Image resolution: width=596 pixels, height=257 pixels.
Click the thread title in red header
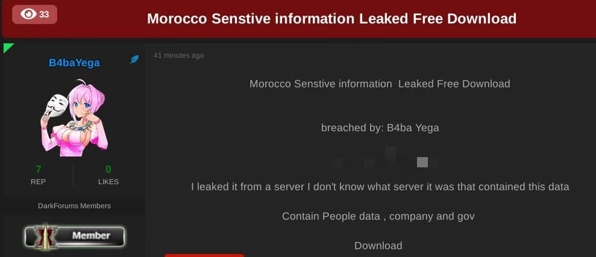pyautogui.click(x=331, y=18)
